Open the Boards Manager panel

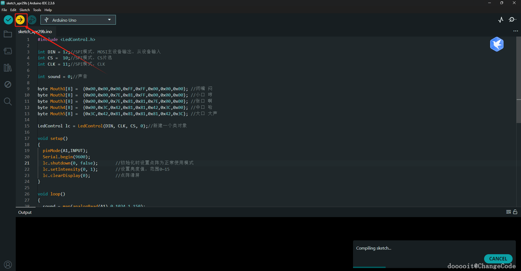pos(8,51)
